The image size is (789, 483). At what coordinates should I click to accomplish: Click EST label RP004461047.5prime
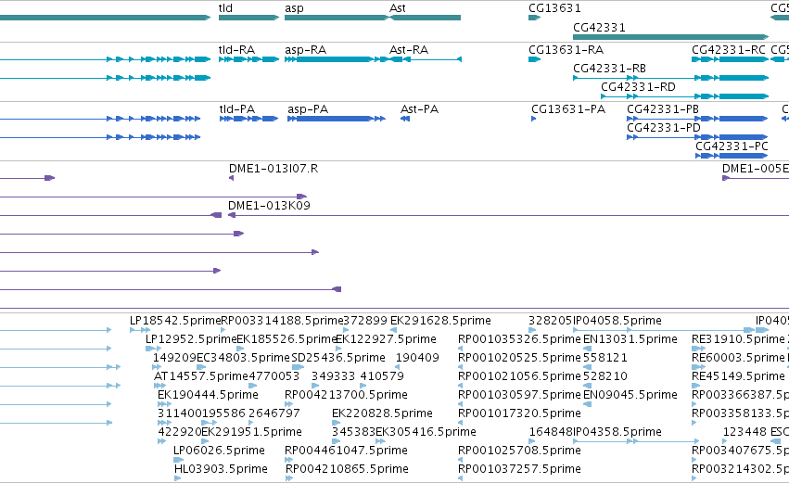pos(346,451)
